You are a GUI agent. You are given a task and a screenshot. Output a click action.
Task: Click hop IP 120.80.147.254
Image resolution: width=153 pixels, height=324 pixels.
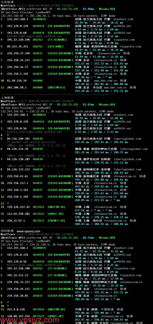18,316
